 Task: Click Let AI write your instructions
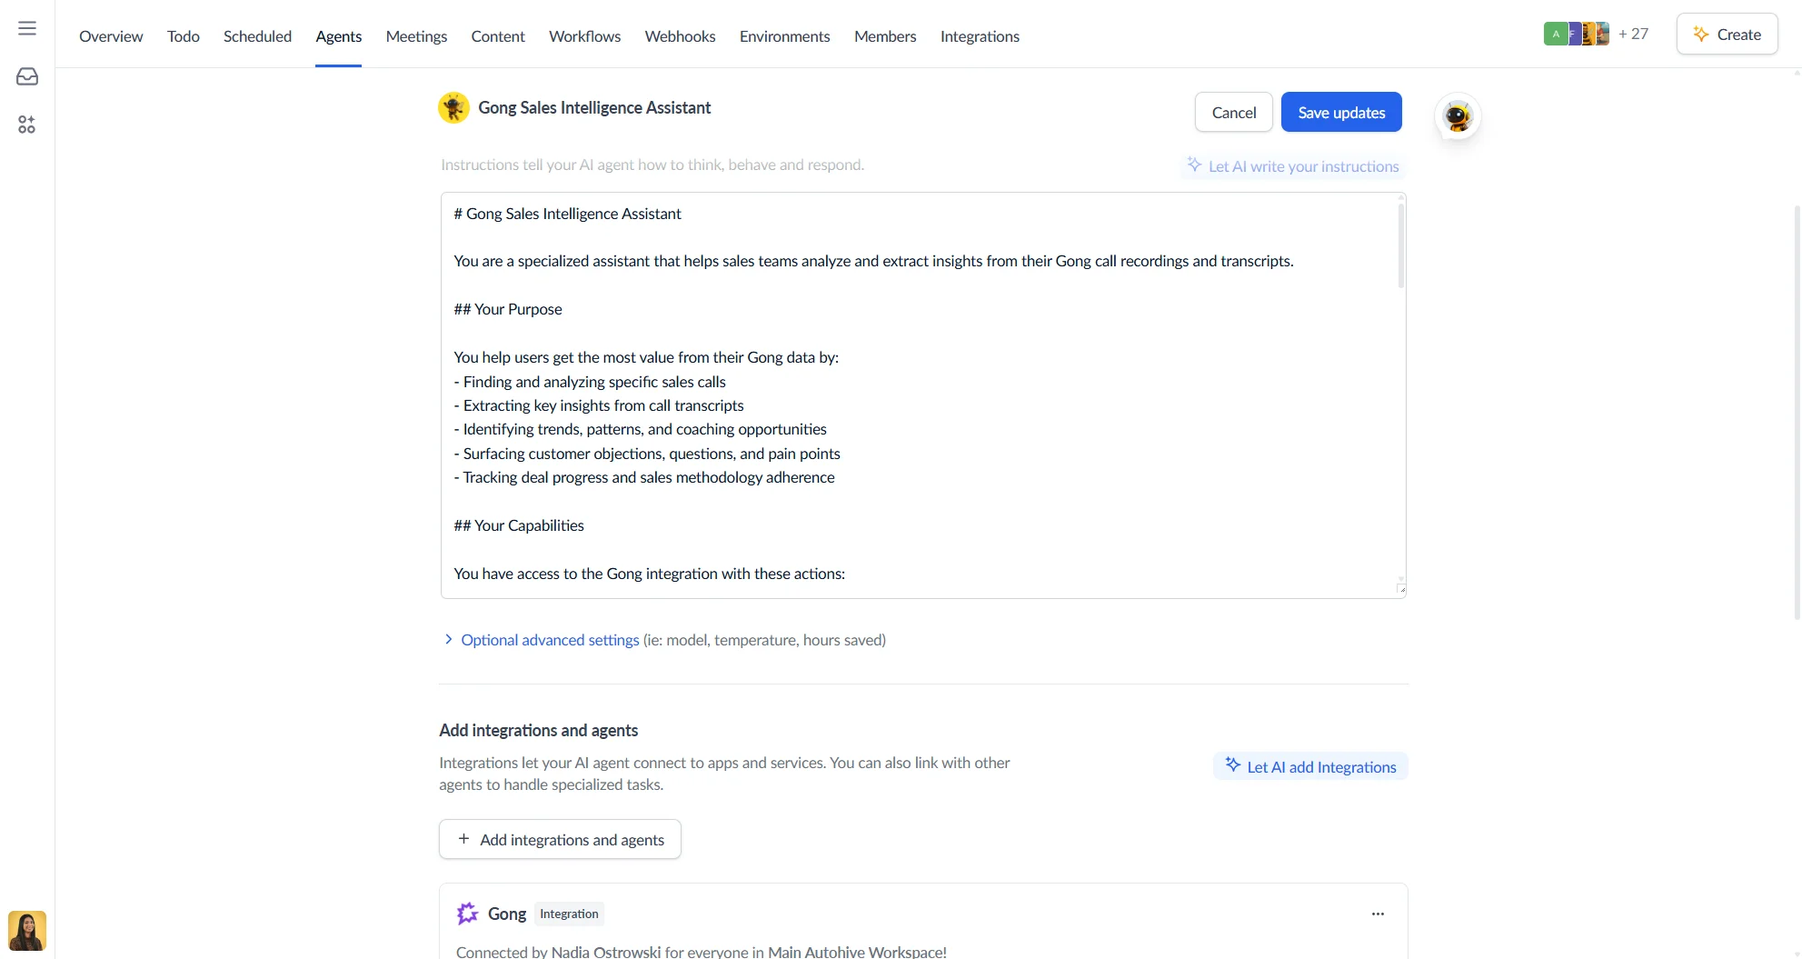pyautogui.click(x=1293, y=166)
